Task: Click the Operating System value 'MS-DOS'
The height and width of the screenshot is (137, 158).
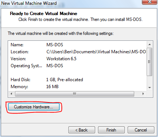Action: 55,66
